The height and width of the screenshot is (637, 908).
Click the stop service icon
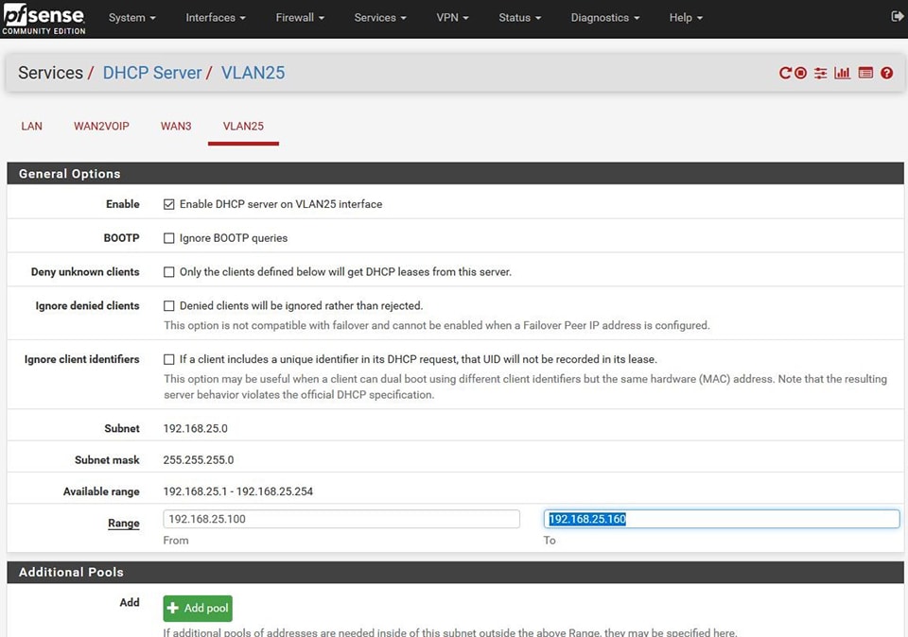pyautogui.click(x=801, y=73)
